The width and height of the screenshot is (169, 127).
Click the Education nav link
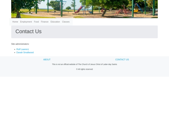click(55, 22)
